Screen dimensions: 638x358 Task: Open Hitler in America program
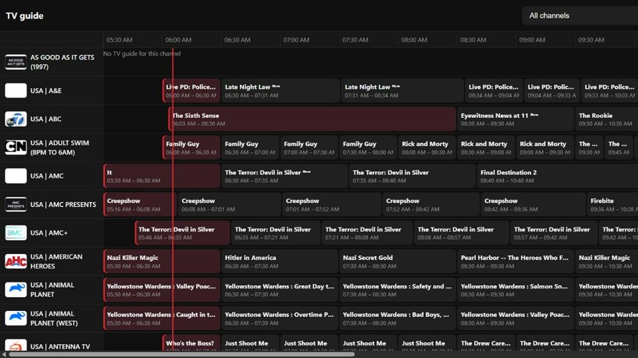[280, 261]
